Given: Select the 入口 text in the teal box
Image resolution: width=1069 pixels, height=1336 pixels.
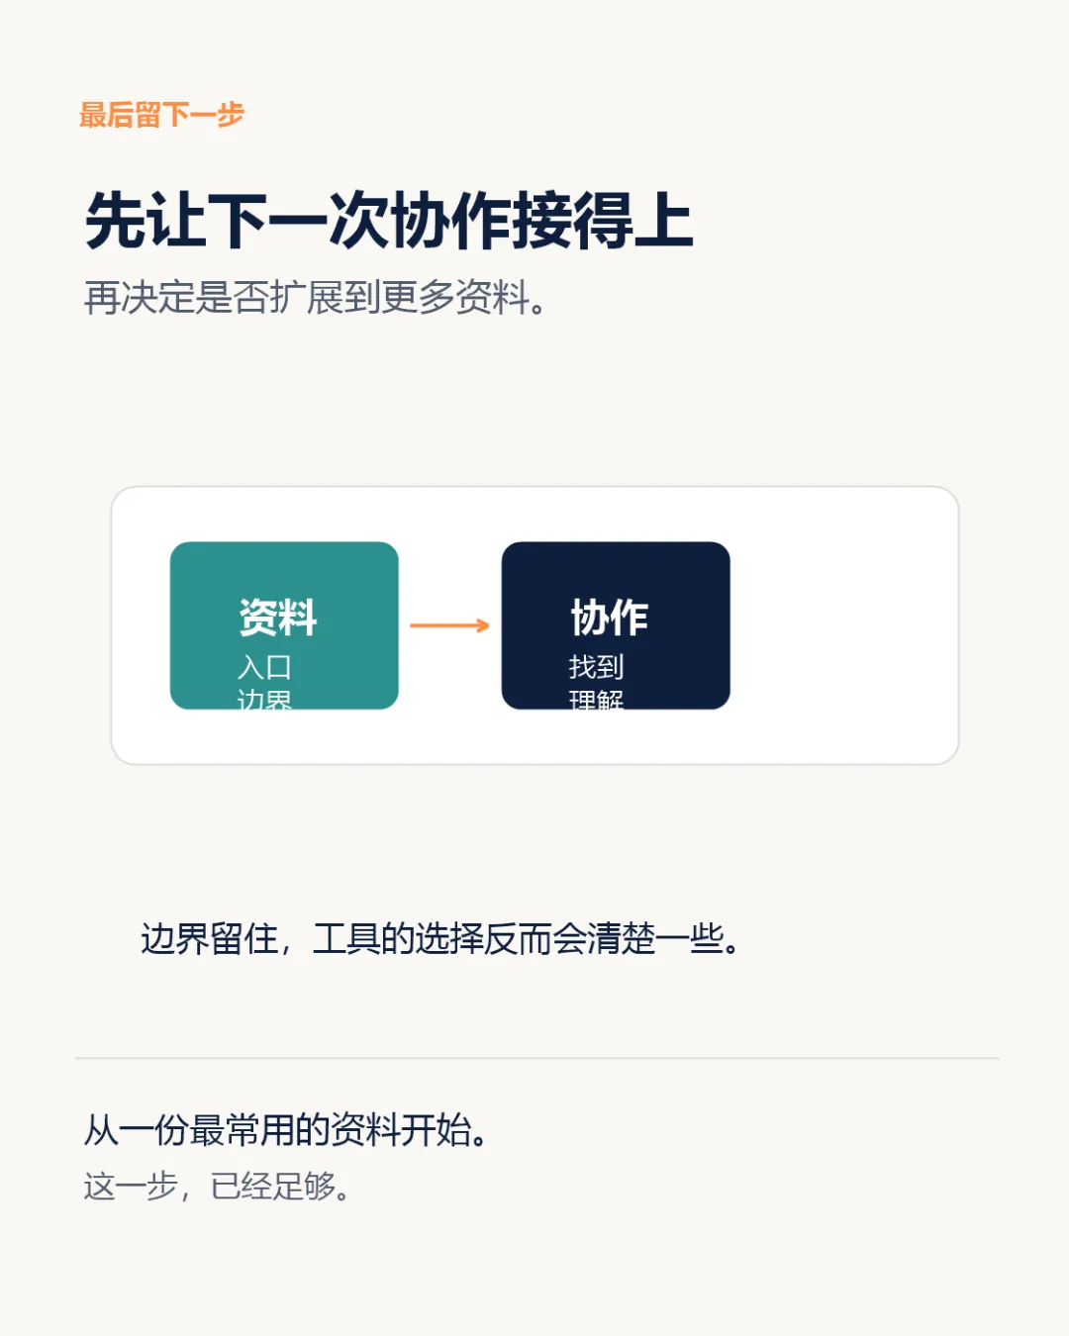Looking at the screenshot, I should (x=264, y=667).
